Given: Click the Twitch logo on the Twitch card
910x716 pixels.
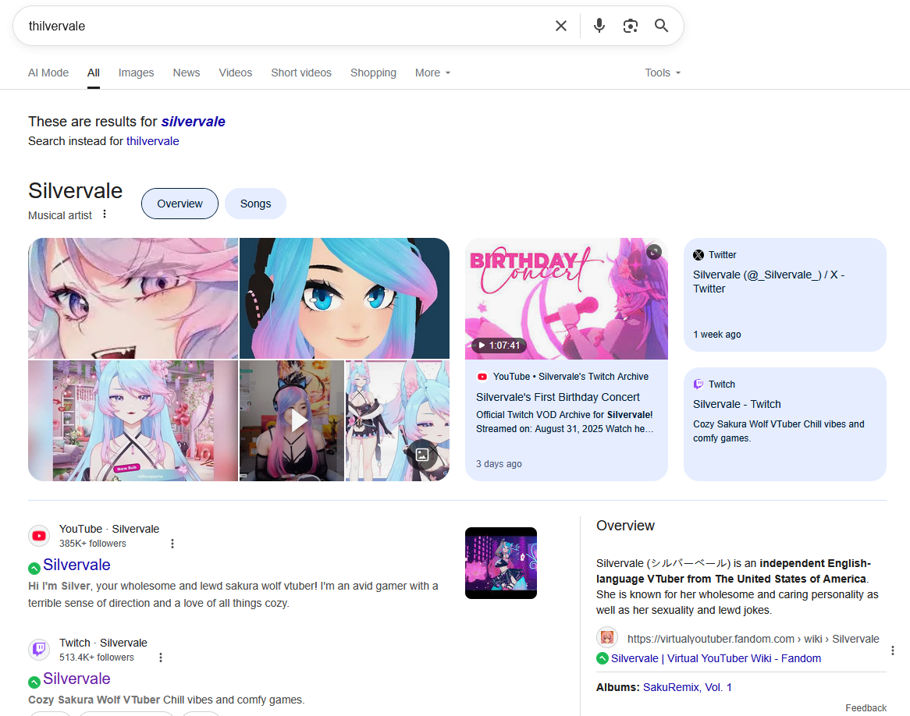Looking at the screenshot, I should pos(698,384).
